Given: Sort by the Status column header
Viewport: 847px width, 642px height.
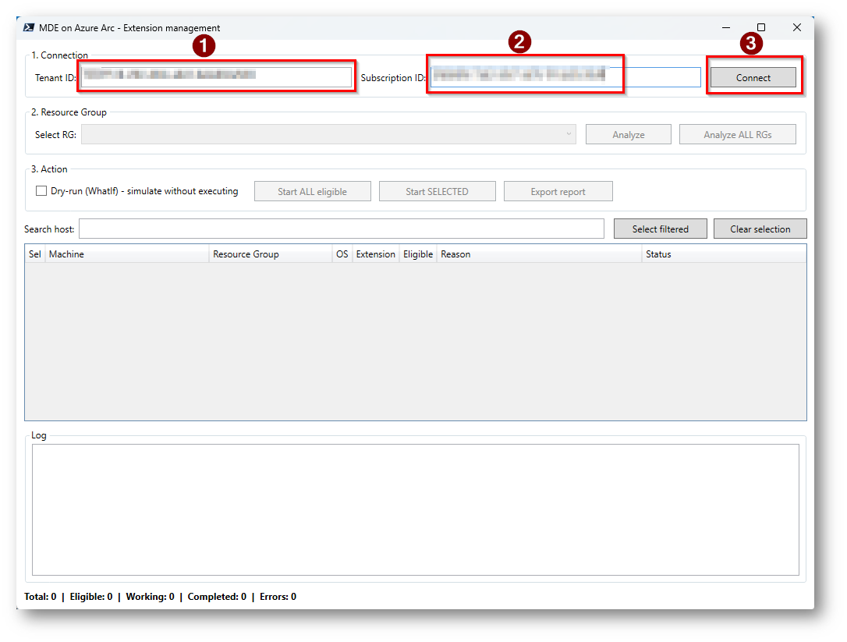Looking at the screenshot, I should 724,254.
